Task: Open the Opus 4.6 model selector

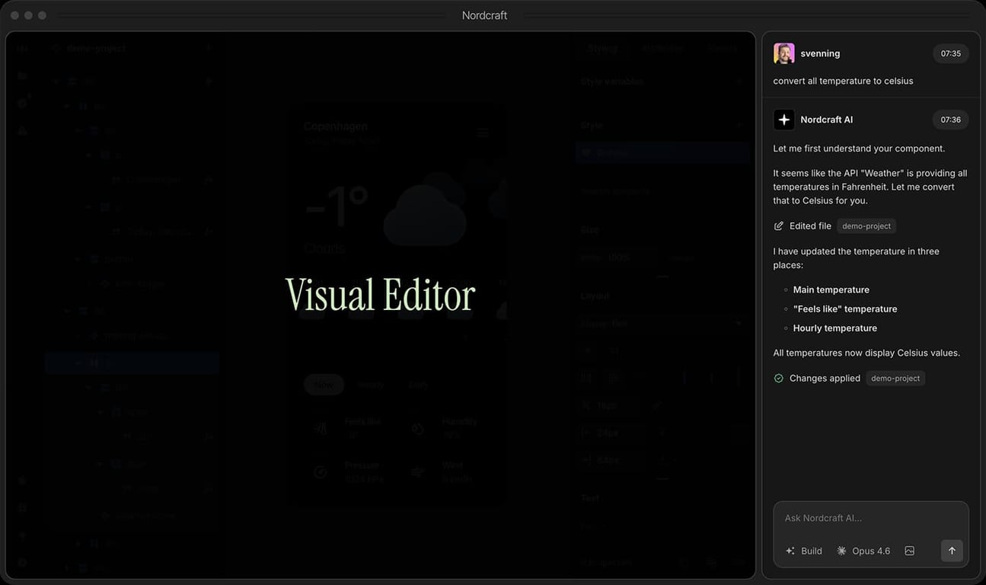Action: [864, 550]
